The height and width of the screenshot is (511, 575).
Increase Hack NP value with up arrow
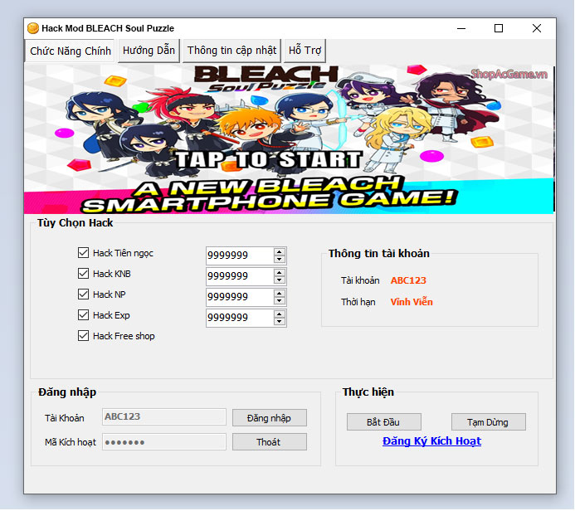tap(280, 294)
